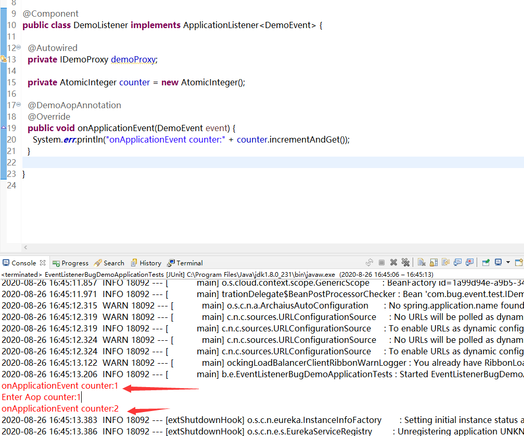This screenshot has height=436, width=524.
Task: Click Display Selected Console monitor icon
Action: [498, 263]
